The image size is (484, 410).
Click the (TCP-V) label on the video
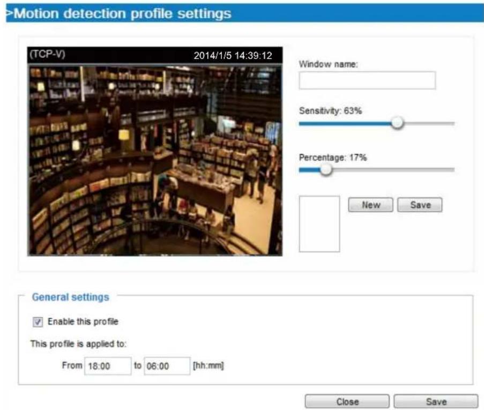[47, 54]
